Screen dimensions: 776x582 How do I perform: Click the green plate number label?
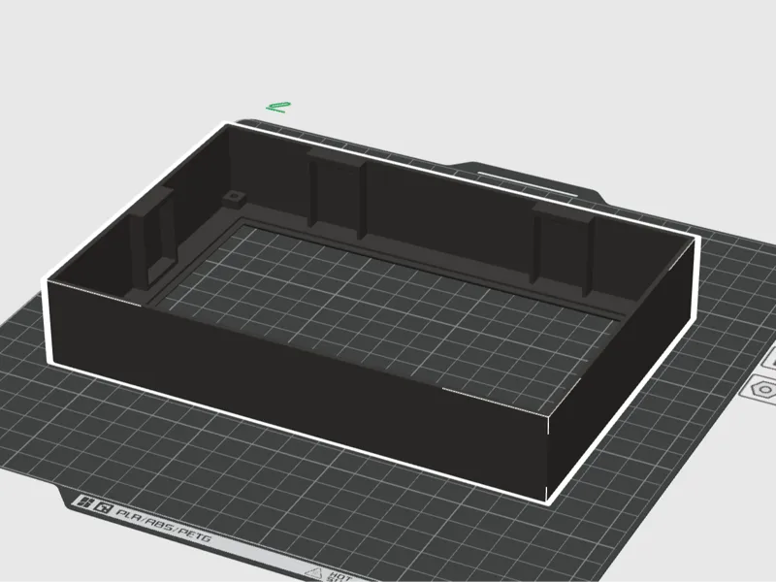[278, 107]
